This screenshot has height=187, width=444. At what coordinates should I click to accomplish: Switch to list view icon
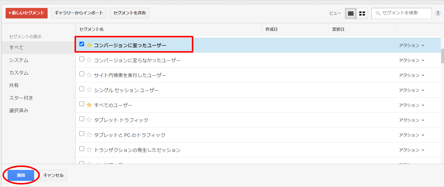(351, 13)
